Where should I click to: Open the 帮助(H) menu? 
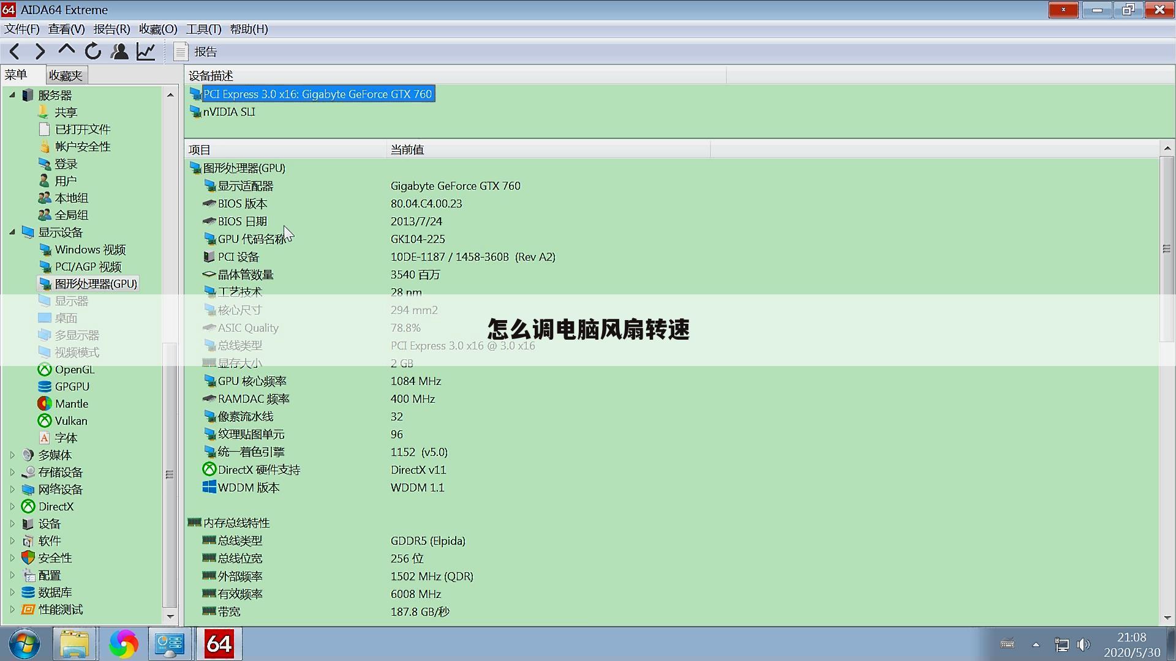pyautogui.click(x=249, y=29)
